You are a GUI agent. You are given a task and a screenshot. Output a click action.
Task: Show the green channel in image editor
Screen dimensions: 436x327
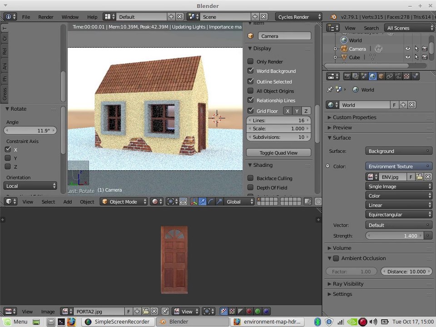[x=258, y=312]
